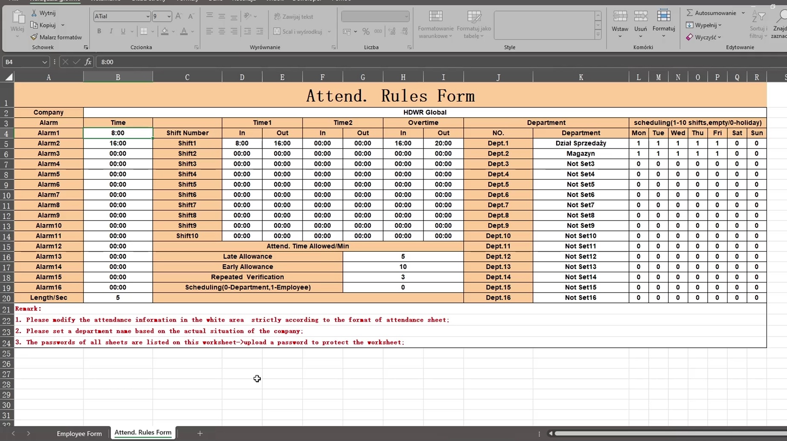Screen dimensions: 787x441
Task: Open the font size dropdown
Action: pyautogui.click(x=169, y=16)
